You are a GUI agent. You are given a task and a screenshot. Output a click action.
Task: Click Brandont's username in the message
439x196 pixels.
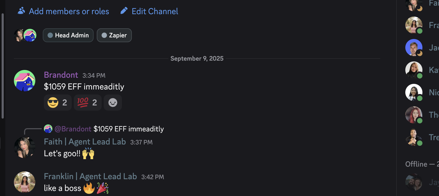(61, 75)
